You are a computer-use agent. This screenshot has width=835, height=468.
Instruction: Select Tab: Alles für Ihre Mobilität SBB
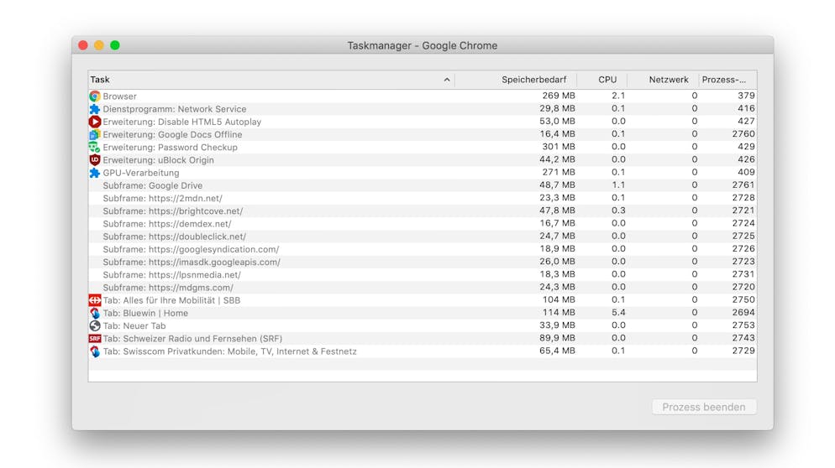pos(423,300)
